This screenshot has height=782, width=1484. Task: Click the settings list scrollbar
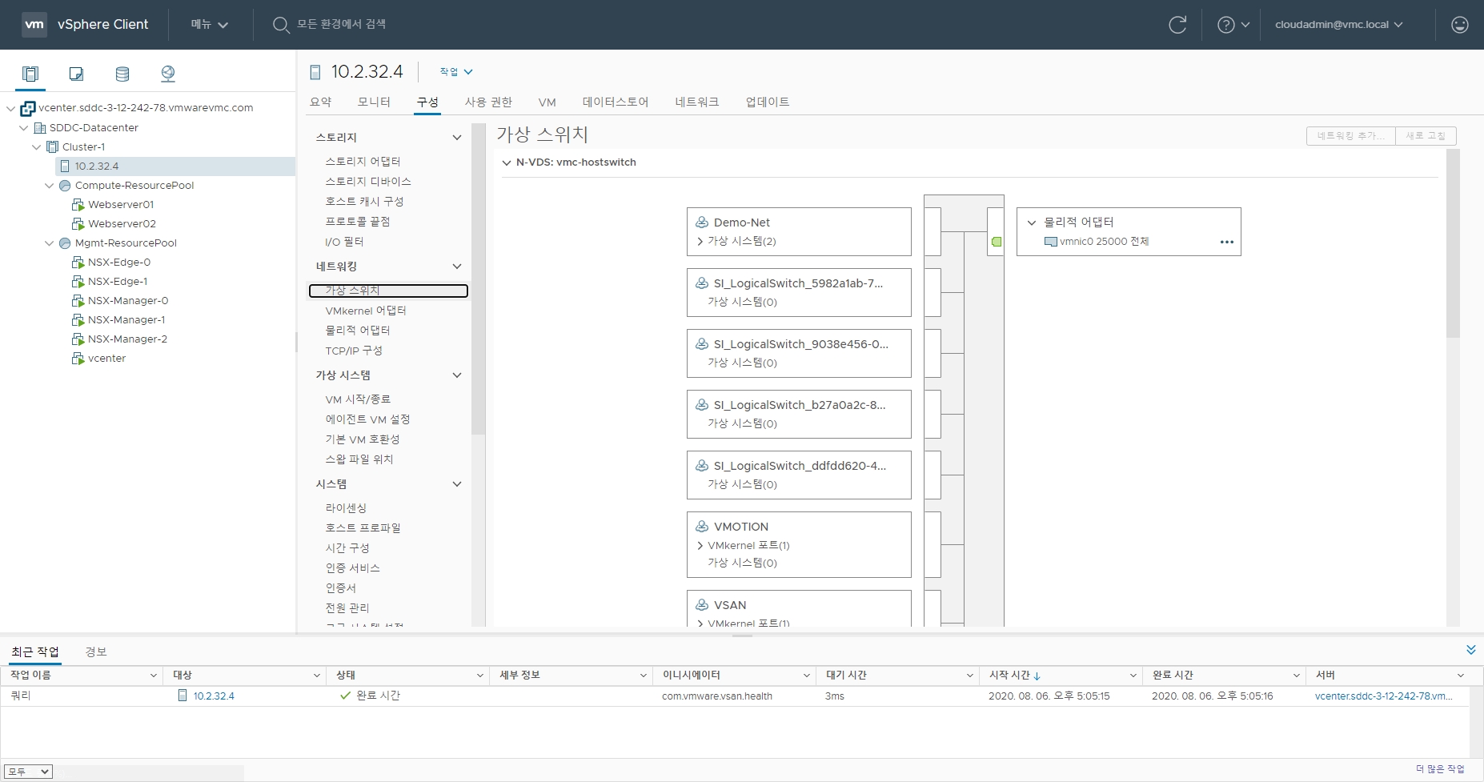pos(479,279)
